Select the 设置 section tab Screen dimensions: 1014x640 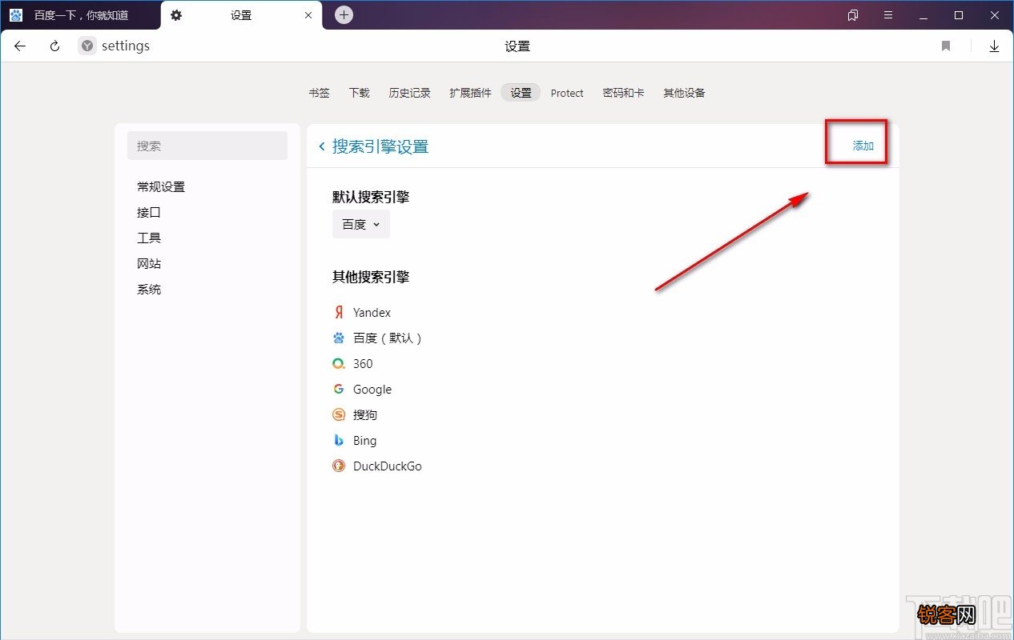click(521, 93)
